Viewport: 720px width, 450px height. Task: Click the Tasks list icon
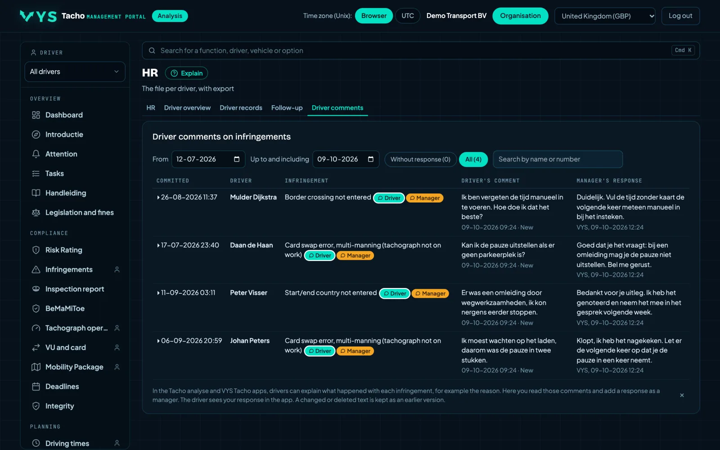(36, 174)
